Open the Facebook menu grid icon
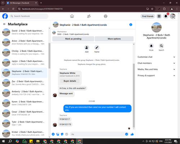 (159, 16)
